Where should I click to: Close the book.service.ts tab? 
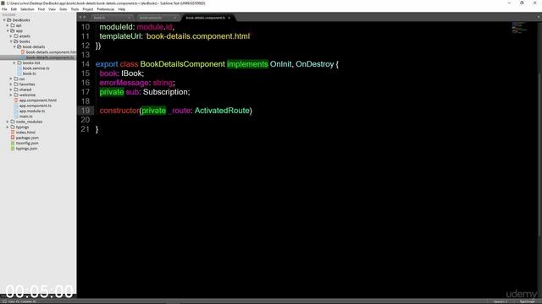[174, 18]
